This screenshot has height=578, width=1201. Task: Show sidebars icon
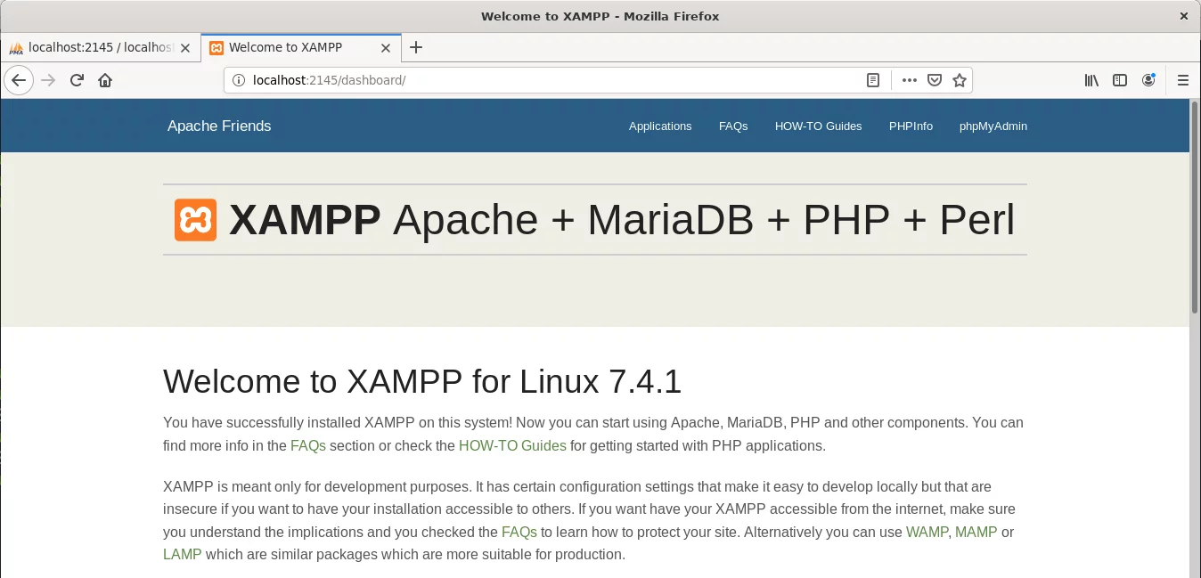[1120, 80]
